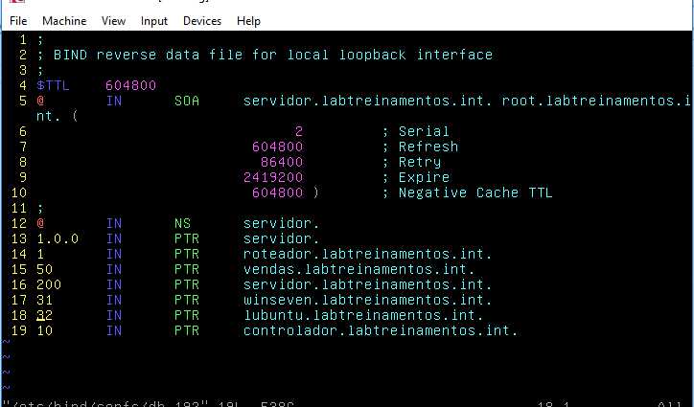Open the Machine menu
Image resolution: width=694 pixels, height=407 pixels.
tap(64, 21)
